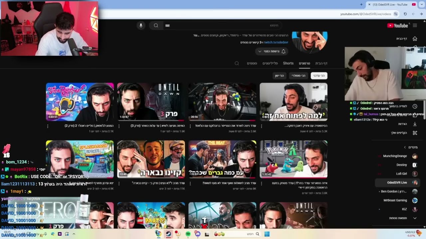
Task: Open IGZ subscription channel
Action: 398,209
